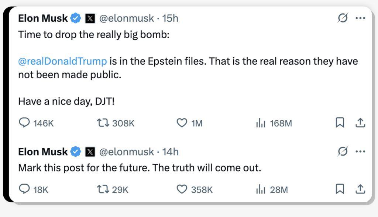Open the more options menu on the second tweet
This screenshot has width=378, height=217.
tap(361, 151)
